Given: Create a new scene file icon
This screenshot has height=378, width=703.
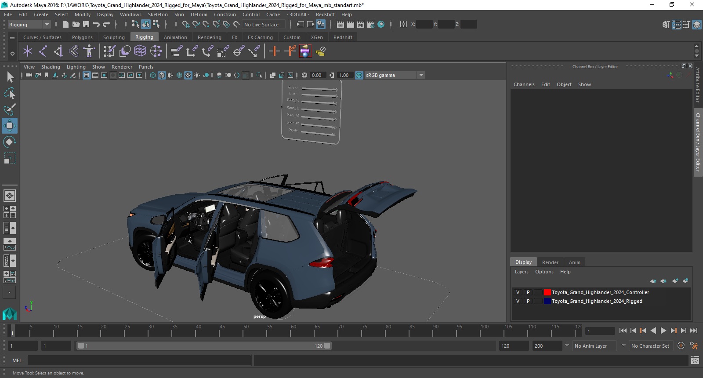Looking at the screenshot, I should (x=65, y=25).
